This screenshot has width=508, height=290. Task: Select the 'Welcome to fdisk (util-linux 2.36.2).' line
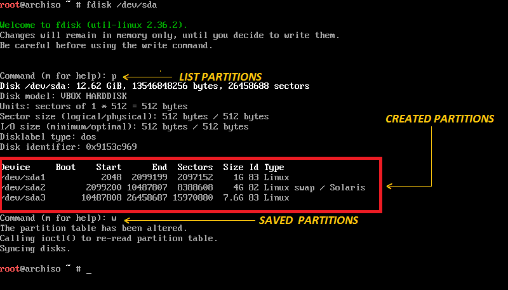pos(93,25)
